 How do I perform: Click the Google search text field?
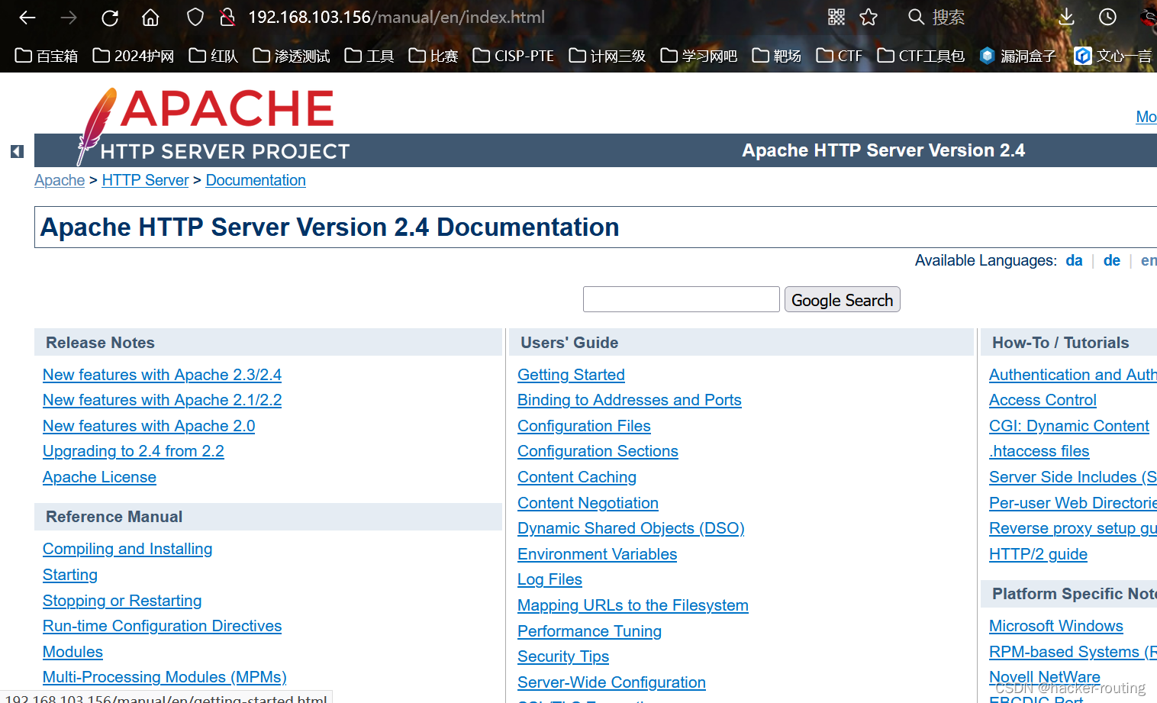(682, 299)
